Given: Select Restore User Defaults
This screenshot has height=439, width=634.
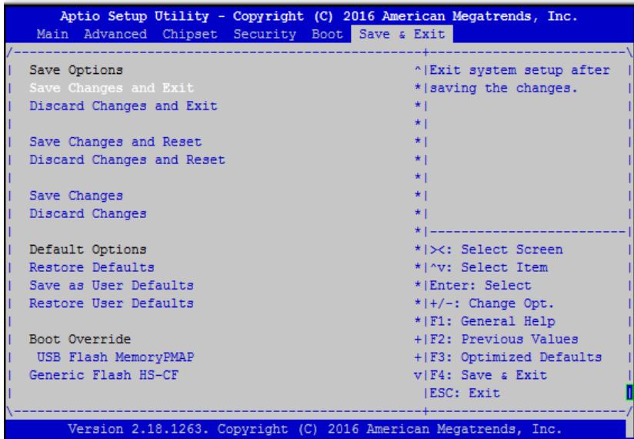Looking at the screenshot, I should coord(112,303).
